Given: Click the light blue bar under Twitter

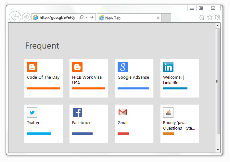Looking at the screenshot, I should 39,133.
